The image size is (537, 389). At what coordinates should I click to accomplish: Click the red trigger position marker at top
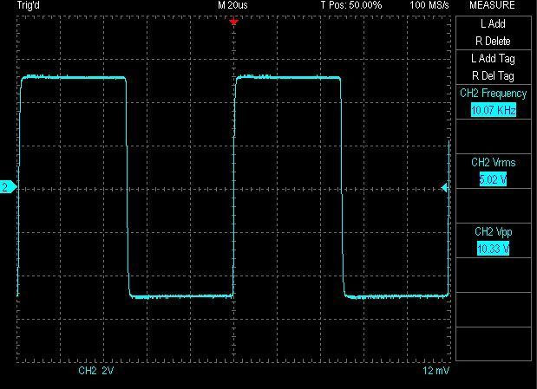(233, 23)
